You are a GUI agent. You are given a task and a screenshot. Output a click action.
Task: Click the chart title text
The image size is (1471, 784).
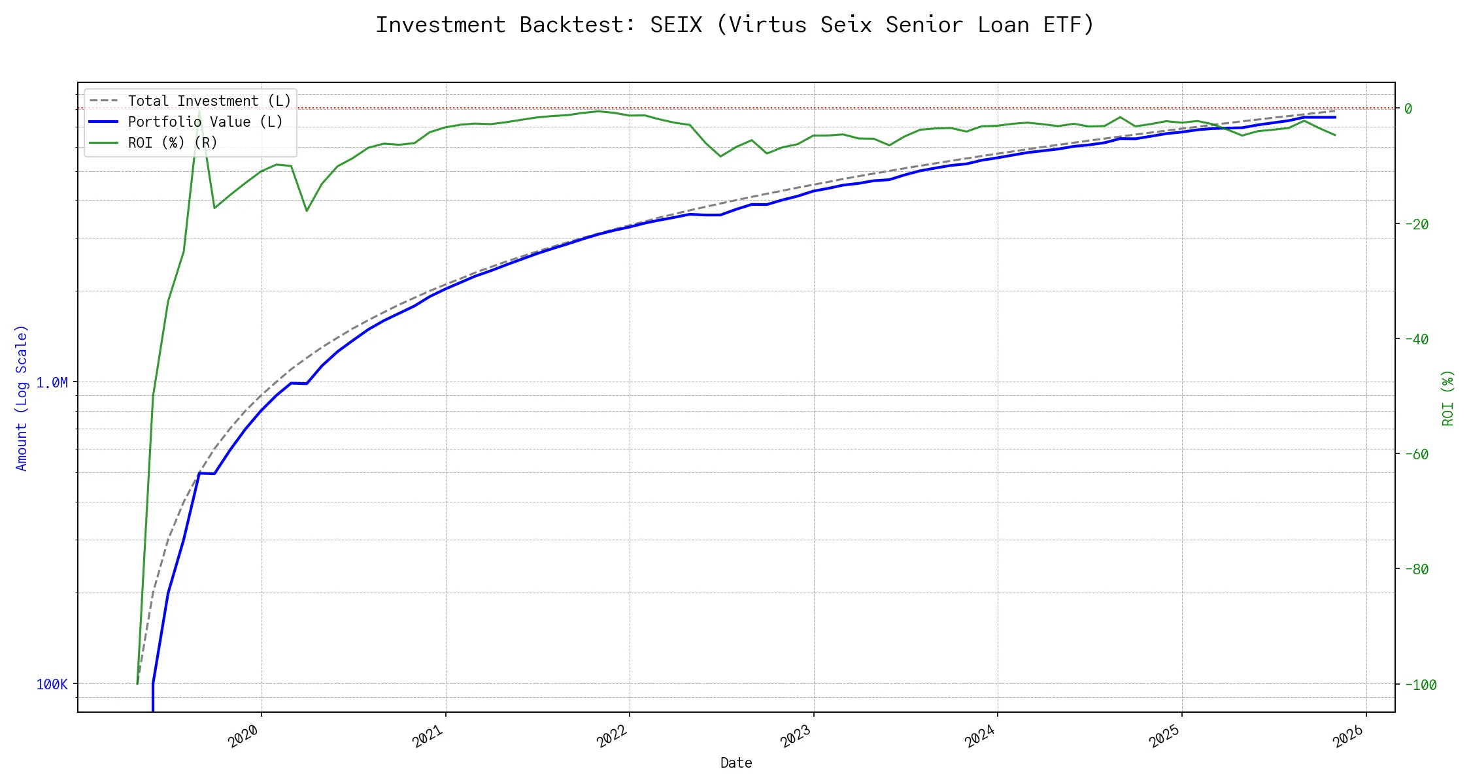coord(735,25)
